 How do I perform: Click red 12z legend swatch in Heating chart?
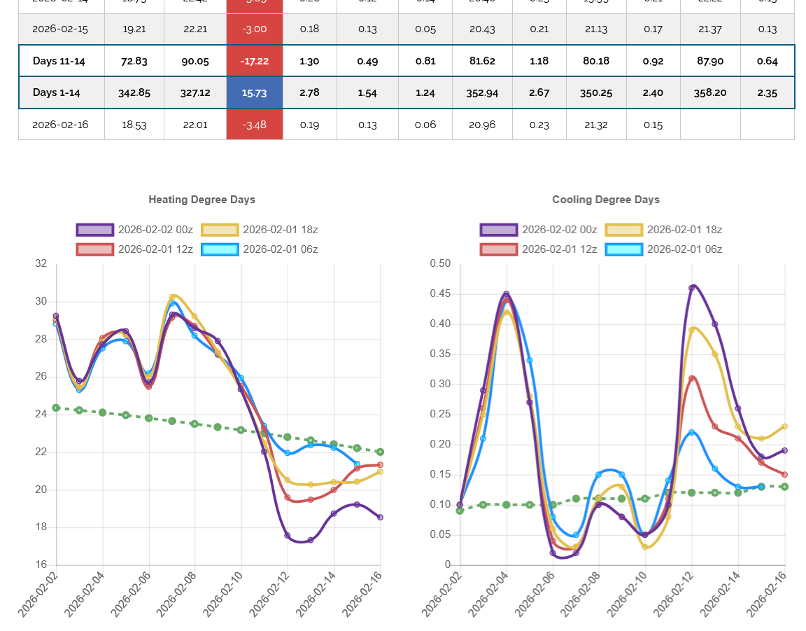pos(94,249)
